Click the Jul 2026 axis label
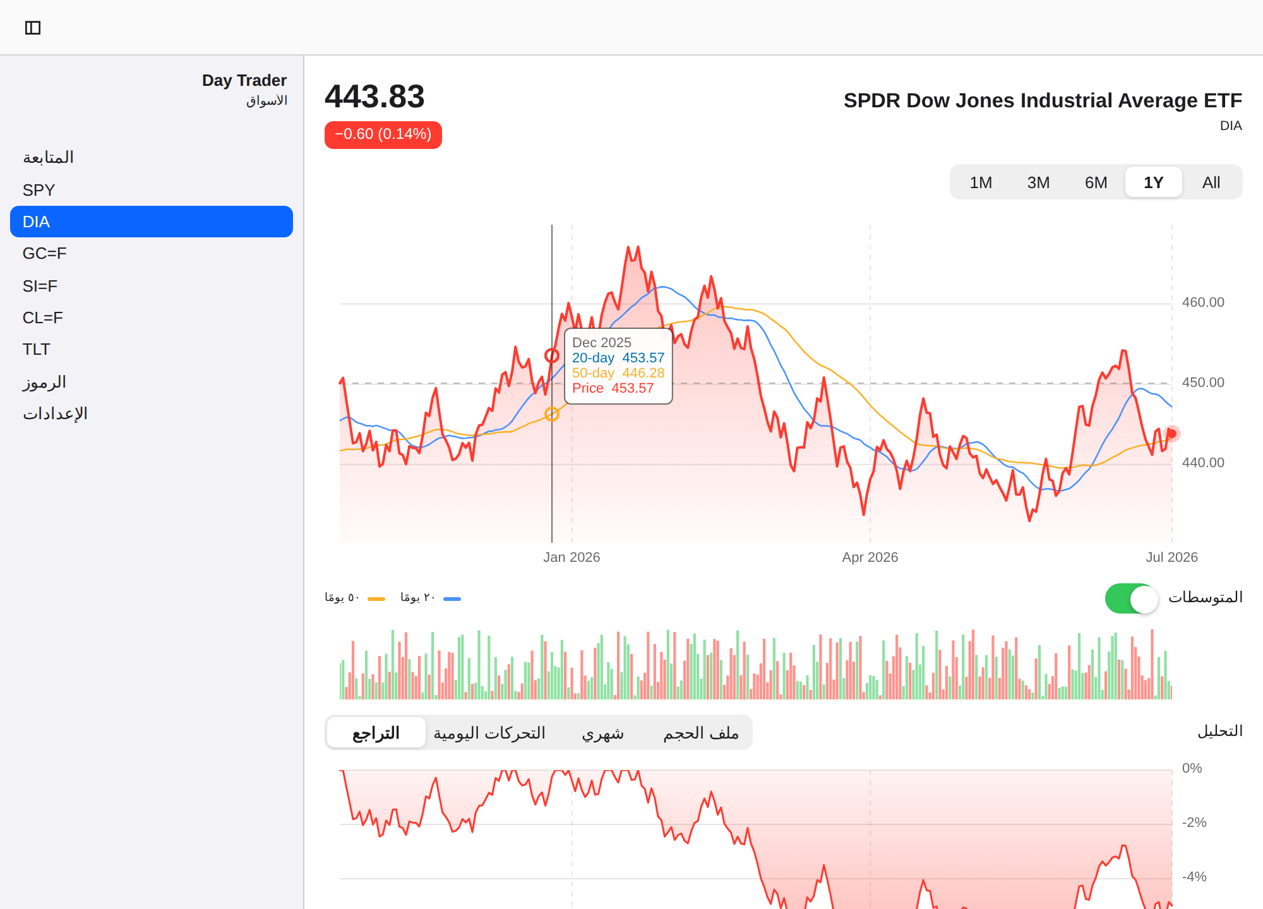 [1171, 557]
